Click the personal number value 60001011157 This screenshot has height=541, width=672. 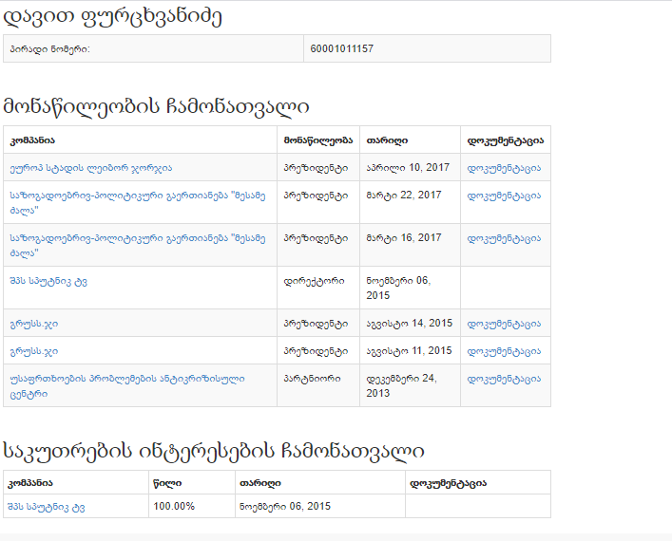click(341, 48)
